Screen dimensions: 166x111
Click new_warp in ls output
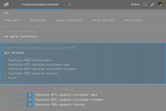click(x=12, y=20)
